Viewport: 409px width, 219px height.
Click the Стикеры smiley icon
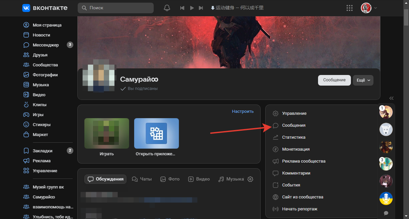click(26, 125)
